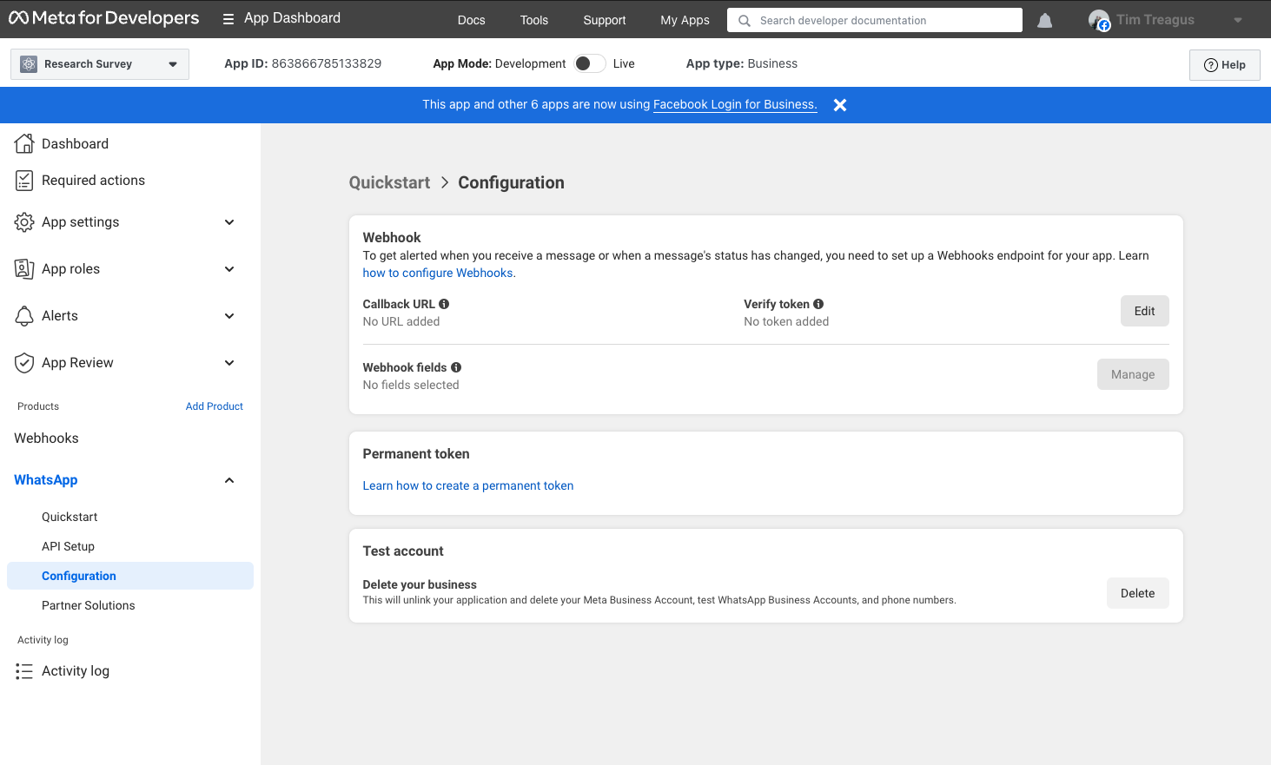The width and height of the screenshot is (1271, 765).
Task: Go to My Apps
Action: (685, 20)
